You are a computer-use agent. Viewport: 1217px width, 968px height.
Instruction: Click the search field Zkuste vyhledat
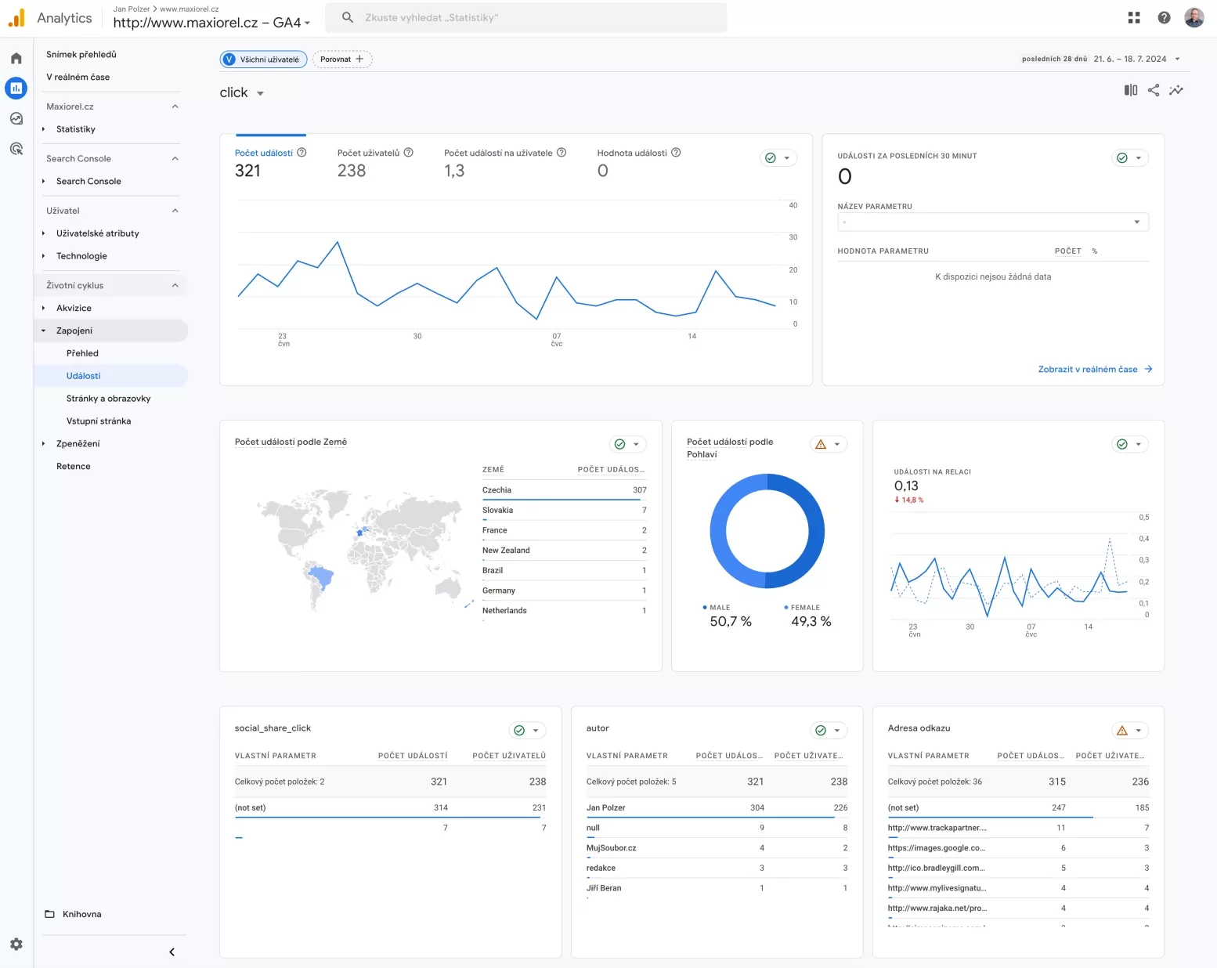[525, 17]
